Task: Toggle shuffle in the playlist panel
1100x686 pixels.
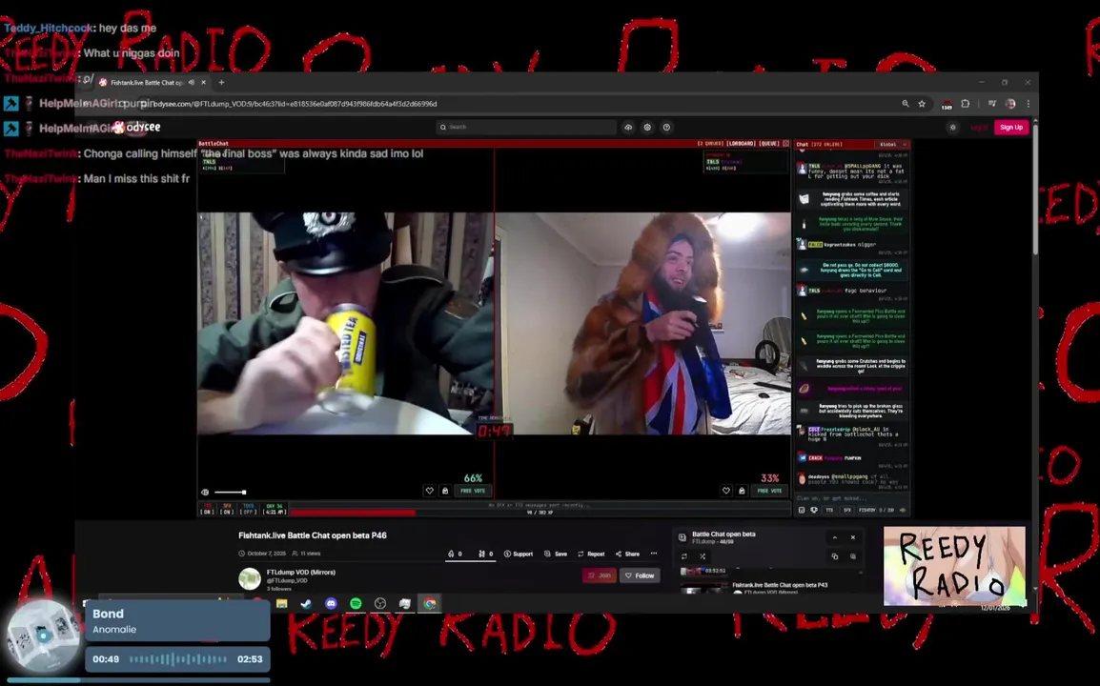Action: coord(703,556)
